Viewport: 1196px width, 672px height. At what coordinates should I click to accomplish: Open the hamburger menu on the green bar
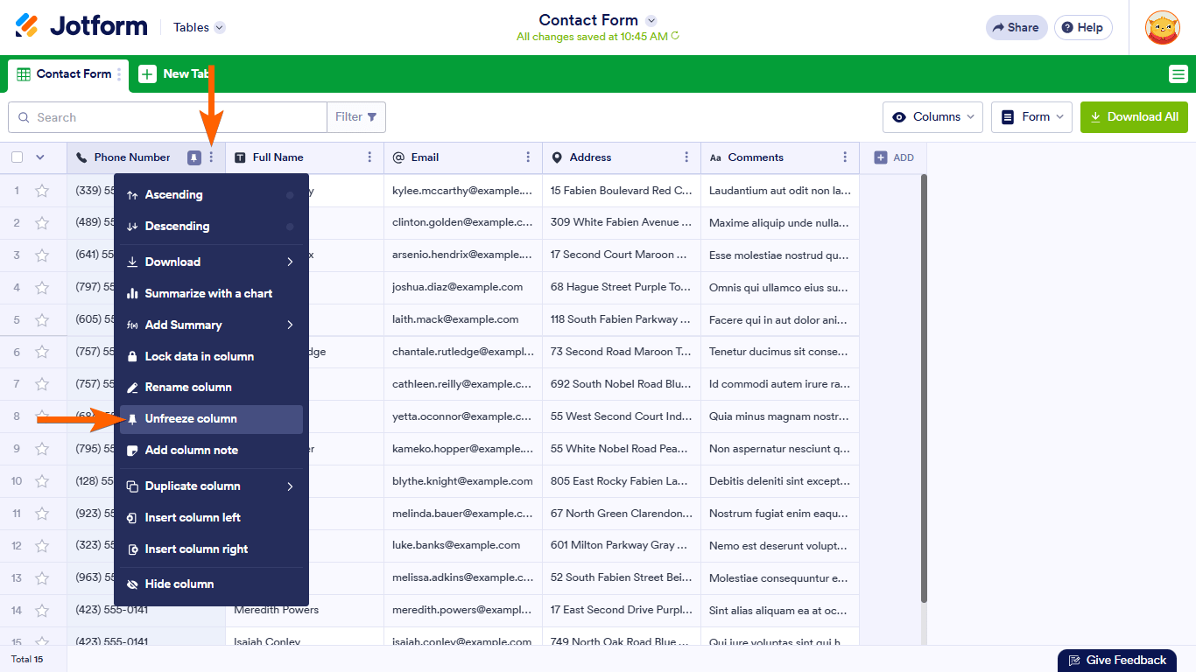1178,74
